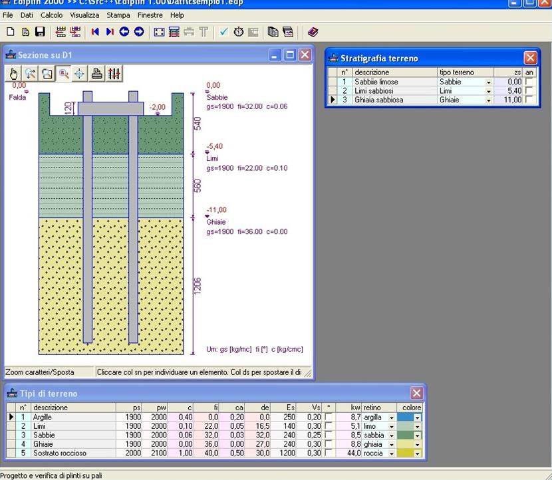The image size is (552, 480).
Task: Close the Stratigrafia terreno window
Action: 530,58
